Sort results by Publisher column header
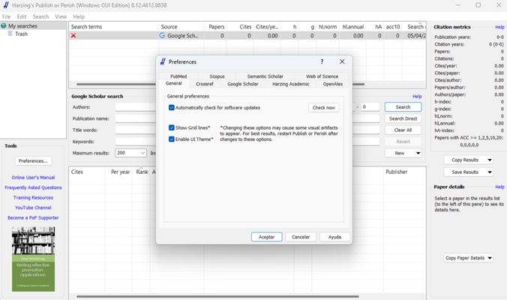This screenshot has width=507, height=300. [404, 172]
